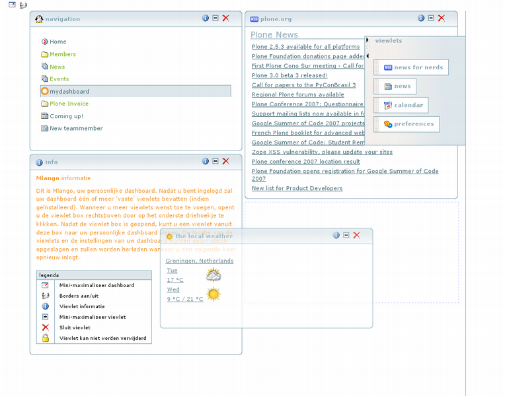Click the Groningen, Netherlands weather link
This screenshot has width=505, height=396.
[199, 261]
